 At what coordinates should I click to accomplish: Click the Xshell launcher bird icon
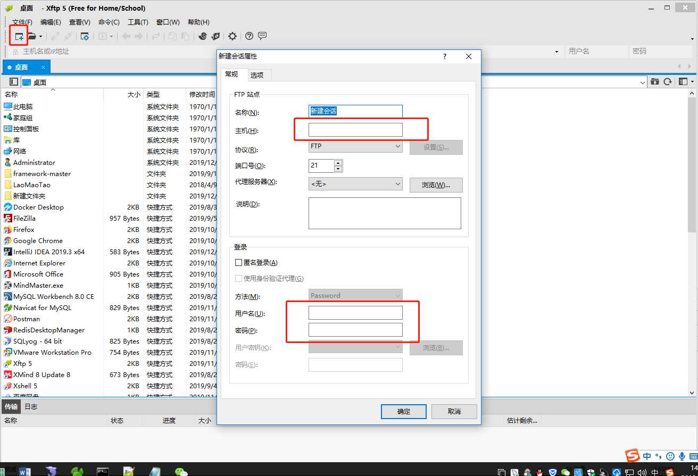click(203, 36)
